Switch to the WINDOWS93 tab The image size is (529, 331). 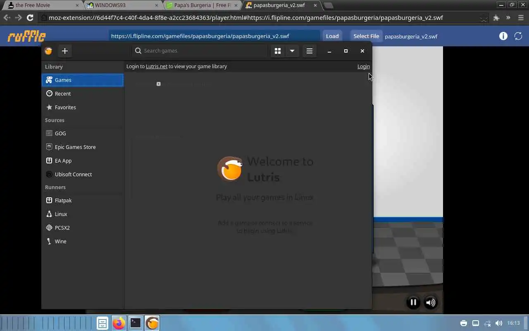point(122,5)
